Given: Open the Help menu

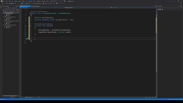Looking at the screenshot, I should click(47, 1).
